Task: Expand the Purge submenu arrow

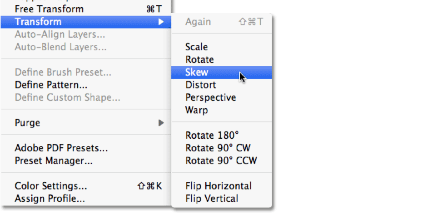Action: click(x=161, y=123)
